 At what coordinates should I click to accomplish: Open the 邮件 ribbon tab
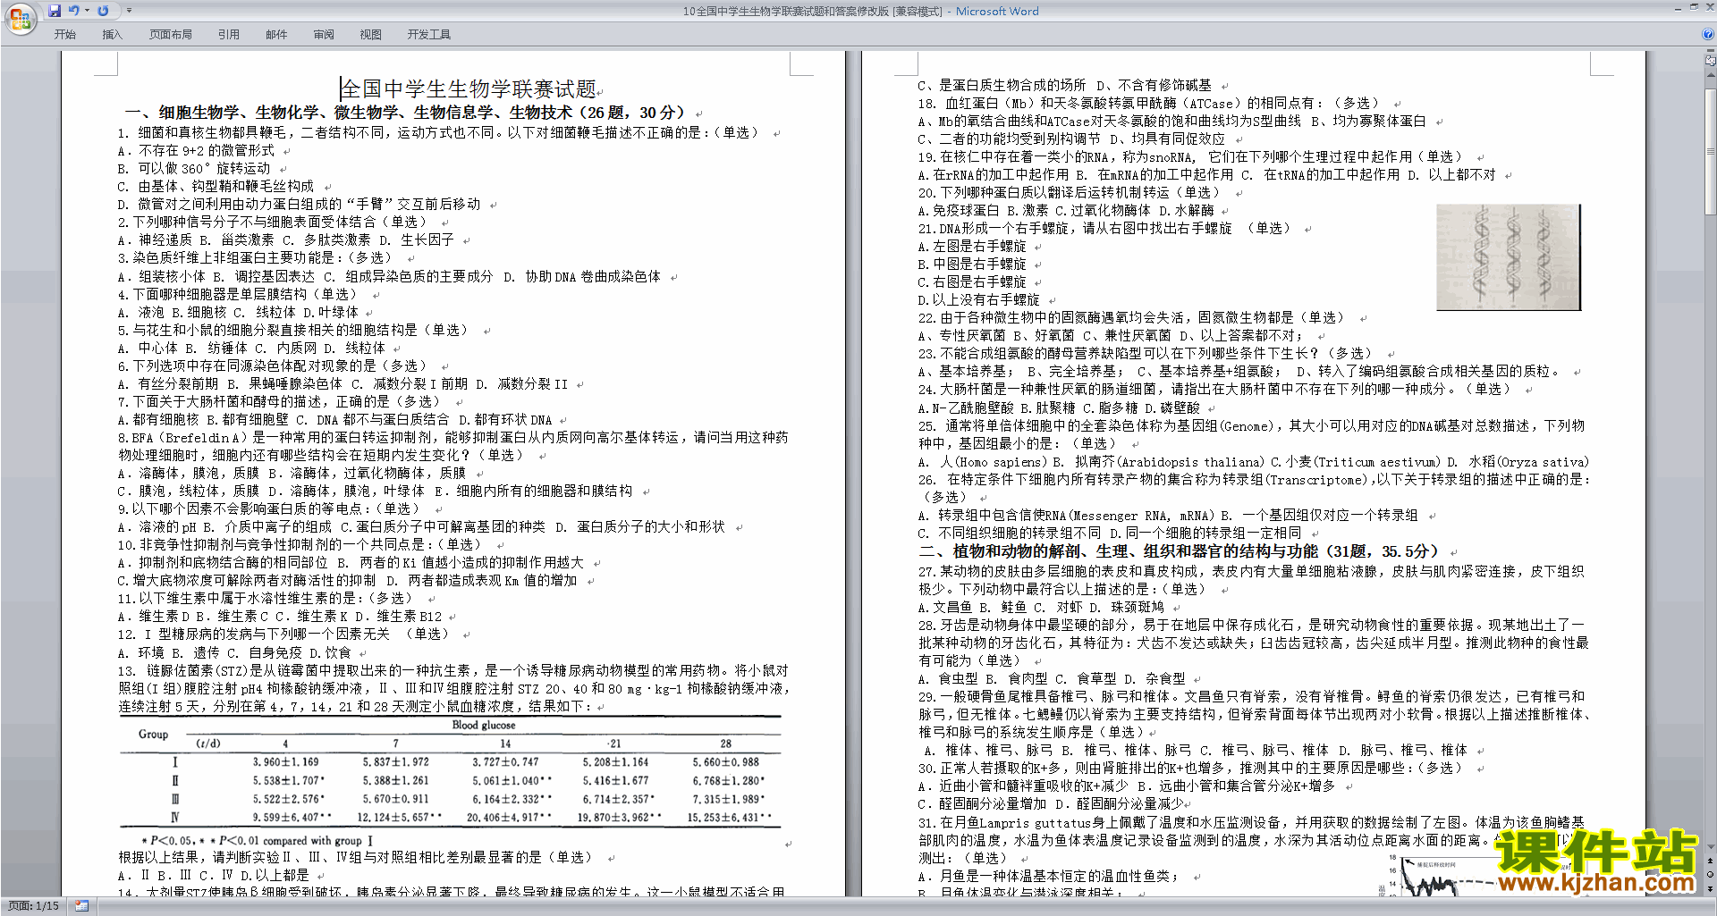tap(276, 35)
